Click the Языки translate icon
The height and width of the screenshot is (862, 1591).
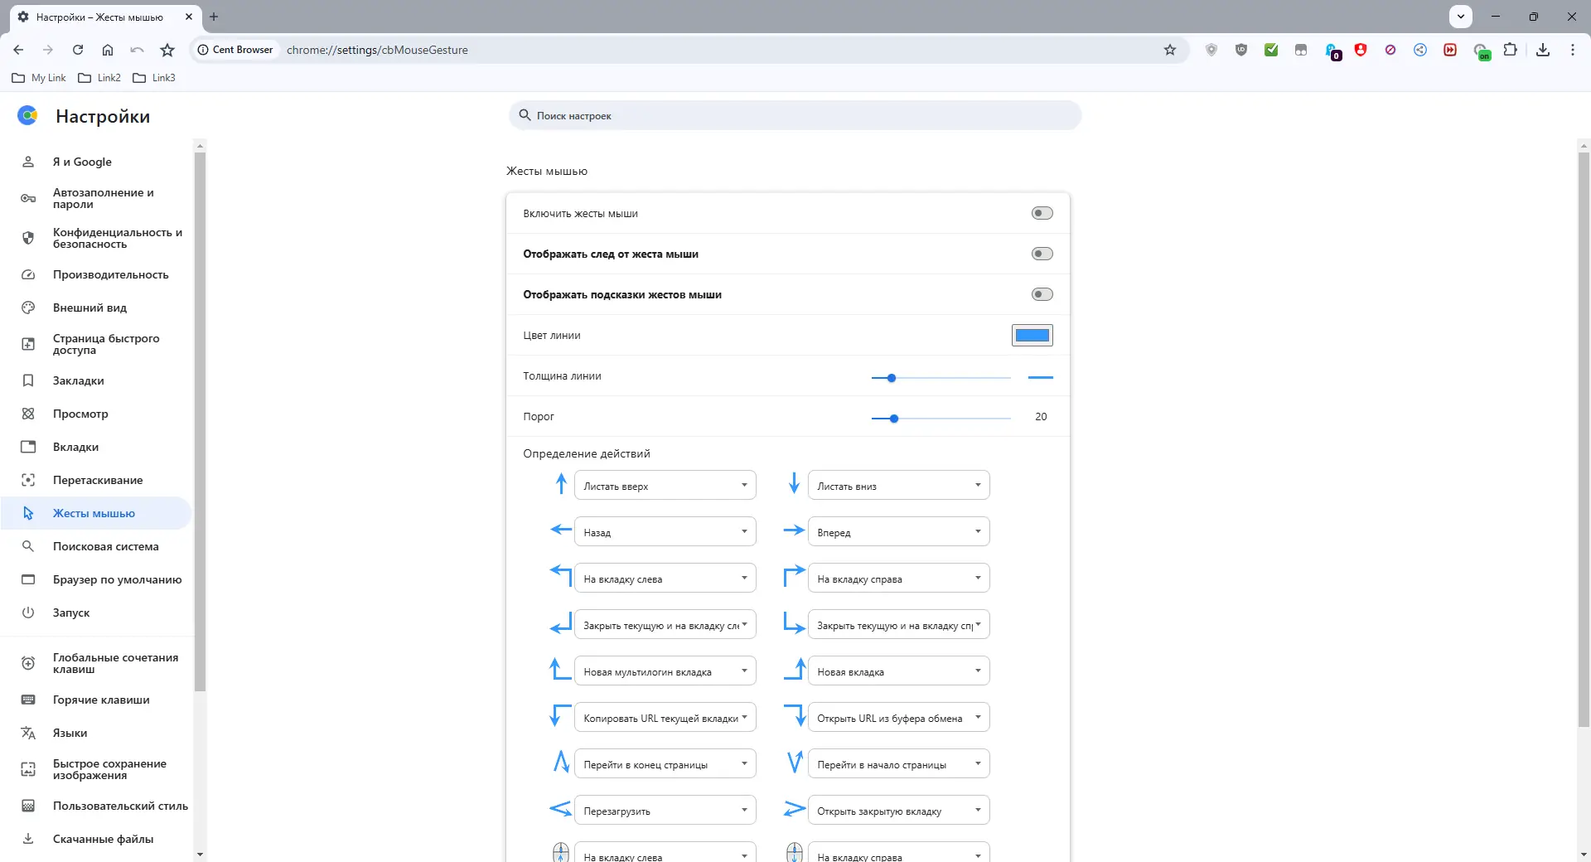click(x=28, y=733)
